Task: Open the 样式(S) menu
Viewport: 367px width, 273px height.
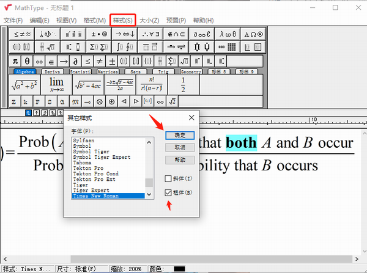Action: click(123, 20)
